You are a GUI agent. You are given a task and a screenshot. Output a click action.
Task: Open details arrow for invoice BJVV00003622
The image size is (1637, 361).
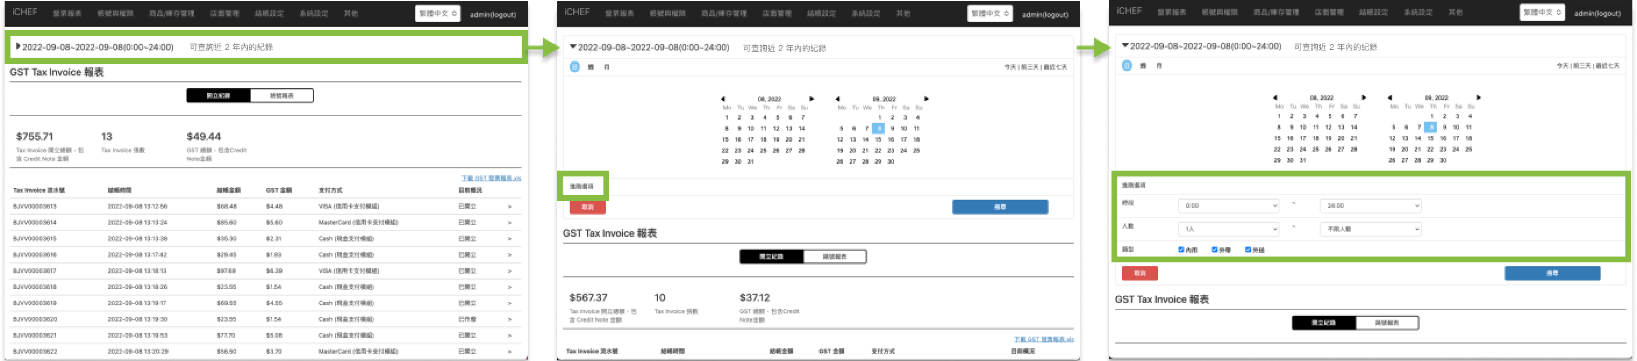[509, 352]
